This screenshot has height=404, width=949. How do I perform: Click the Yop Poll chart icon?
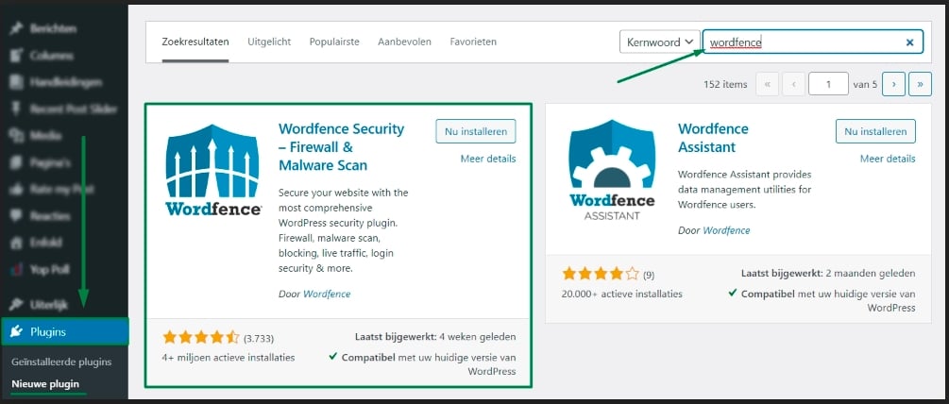16,269
